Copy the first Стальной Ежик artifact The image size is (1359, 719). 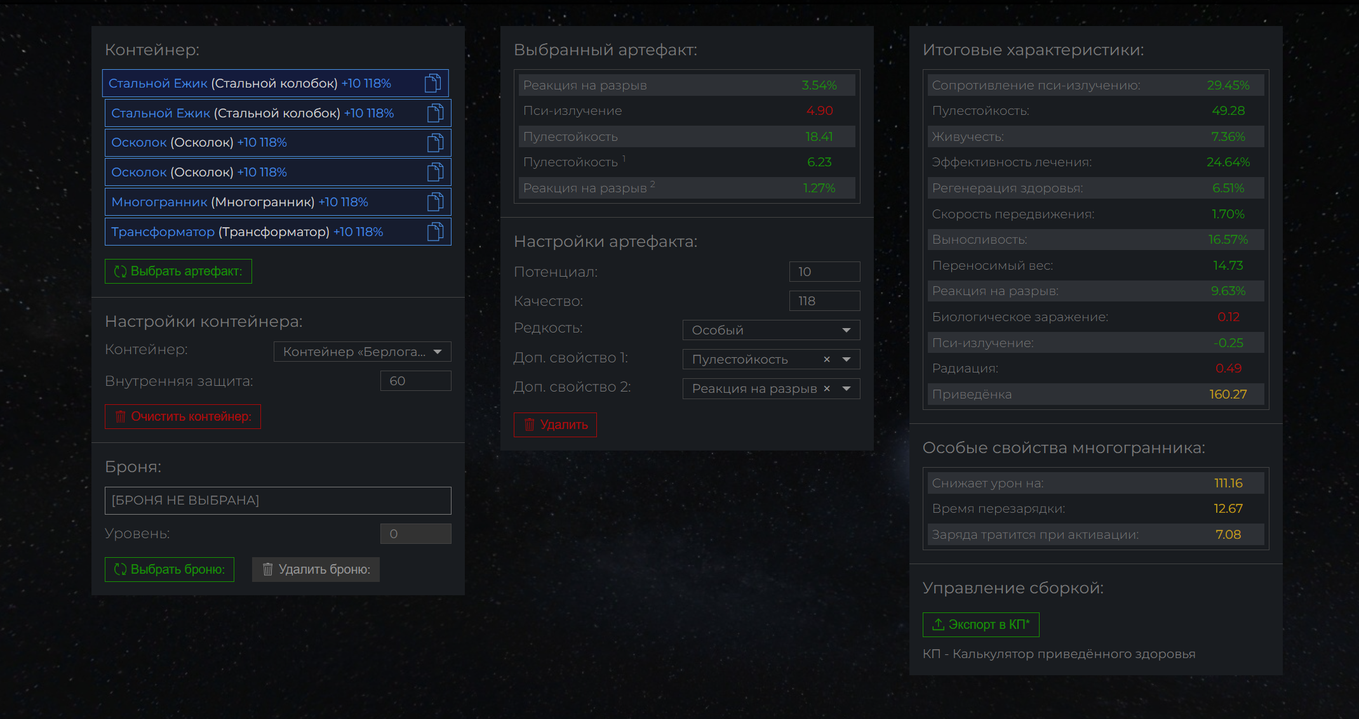(x=432, y=83)
